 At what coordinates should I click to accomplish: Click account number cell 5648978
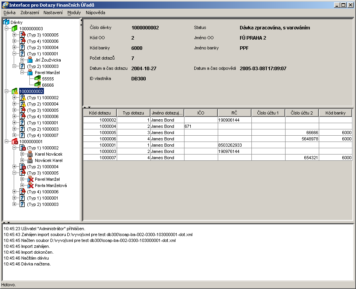(x=302, y=139)
